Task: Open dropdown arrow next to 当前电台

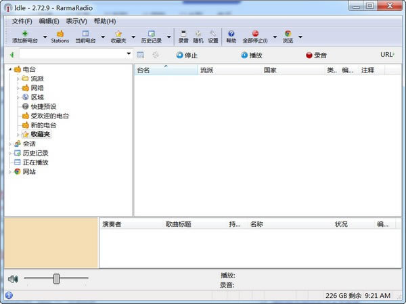Action: [x=103, y=37]
